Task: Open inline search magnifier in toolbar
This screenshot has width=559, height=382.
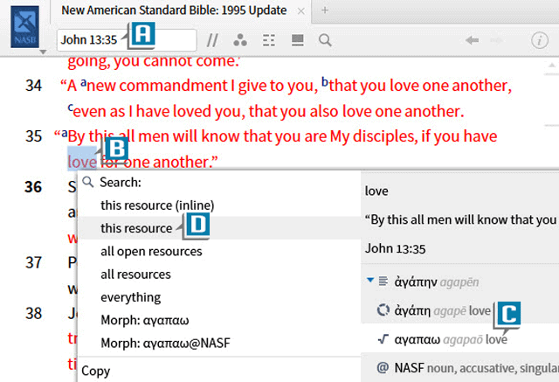Action: point(325,40)
